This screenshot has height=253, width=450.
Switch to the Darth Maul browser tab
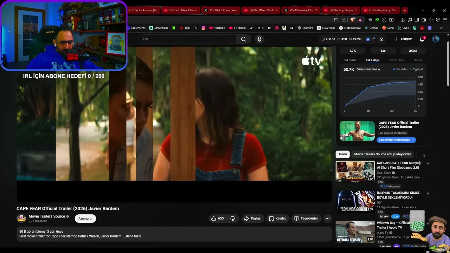181,10
